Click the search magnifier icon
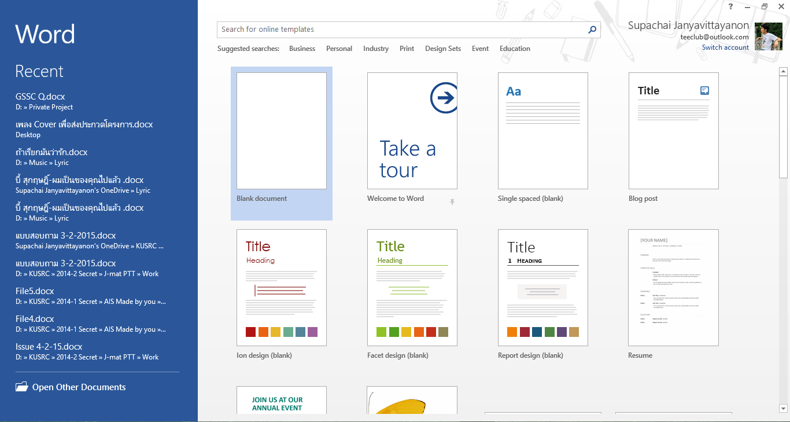Image resolution: width=790 pixels, height=422 pixels. 592,30
